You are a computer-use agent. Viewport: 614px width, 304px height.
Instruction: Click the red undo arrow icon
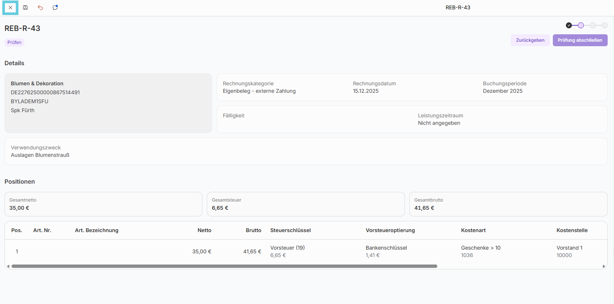coord(40,7)
